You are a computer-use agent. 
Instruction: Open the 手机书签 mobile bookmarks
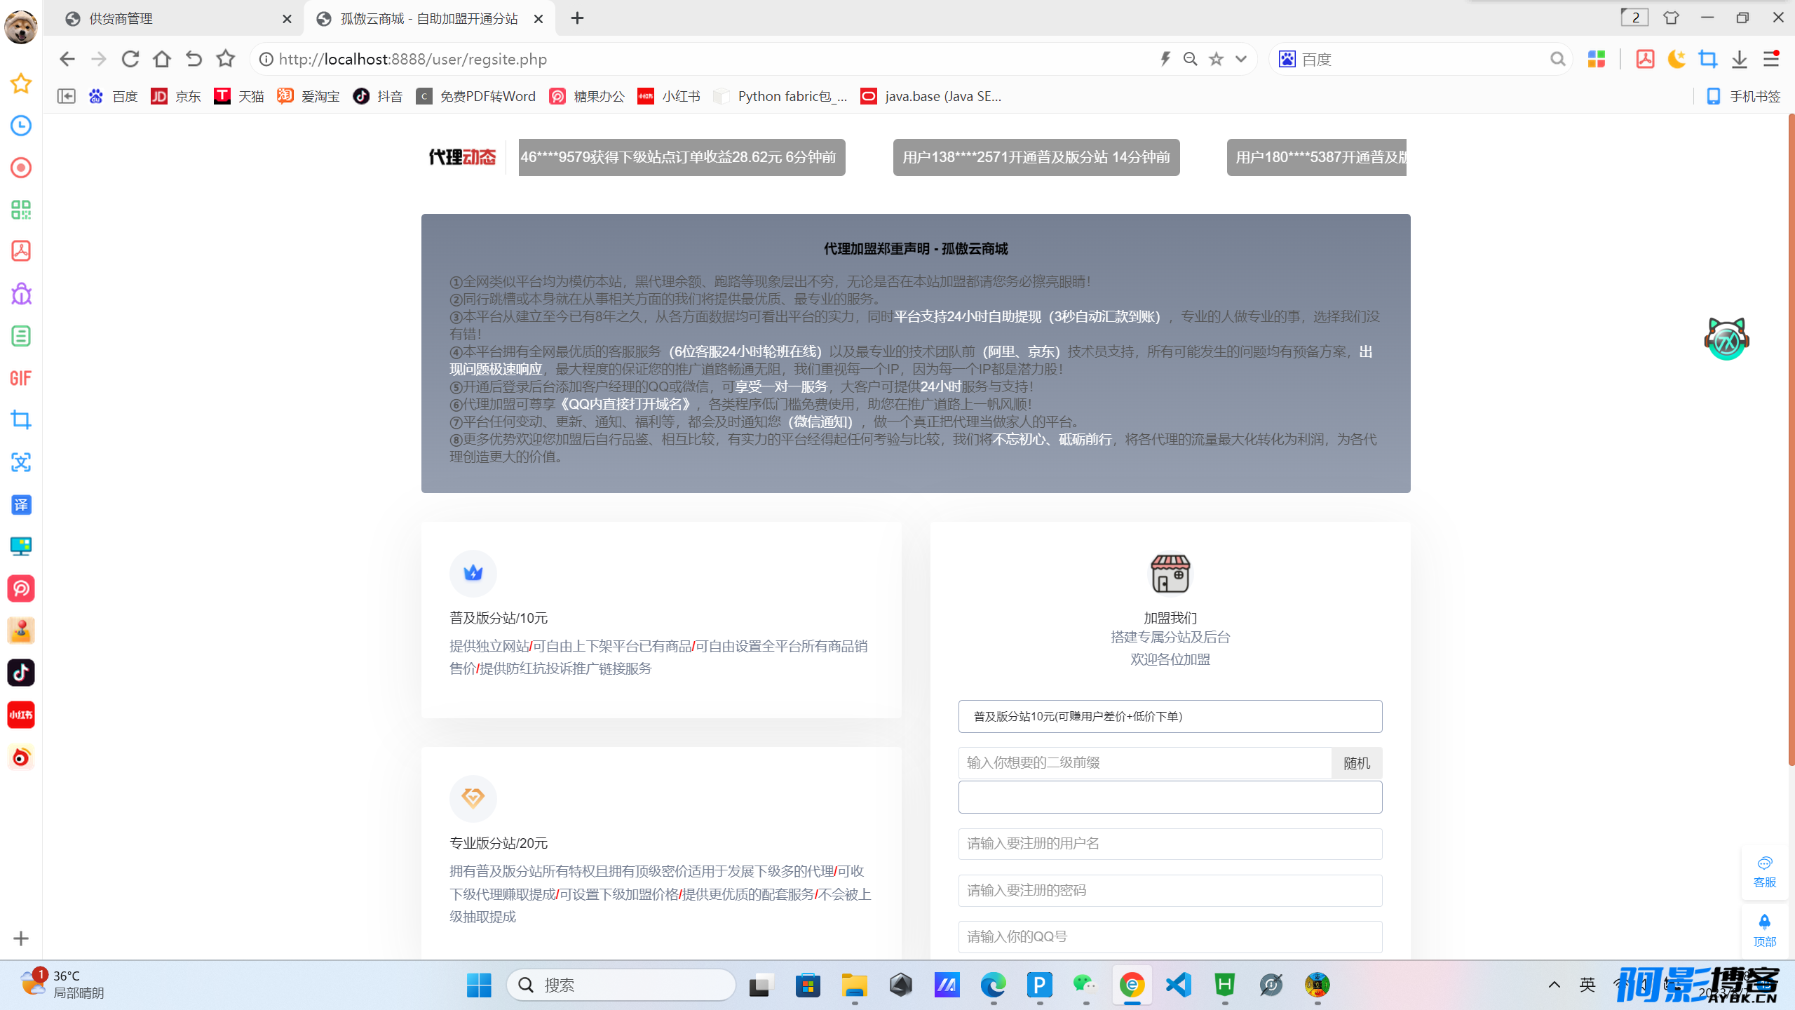1744,96
